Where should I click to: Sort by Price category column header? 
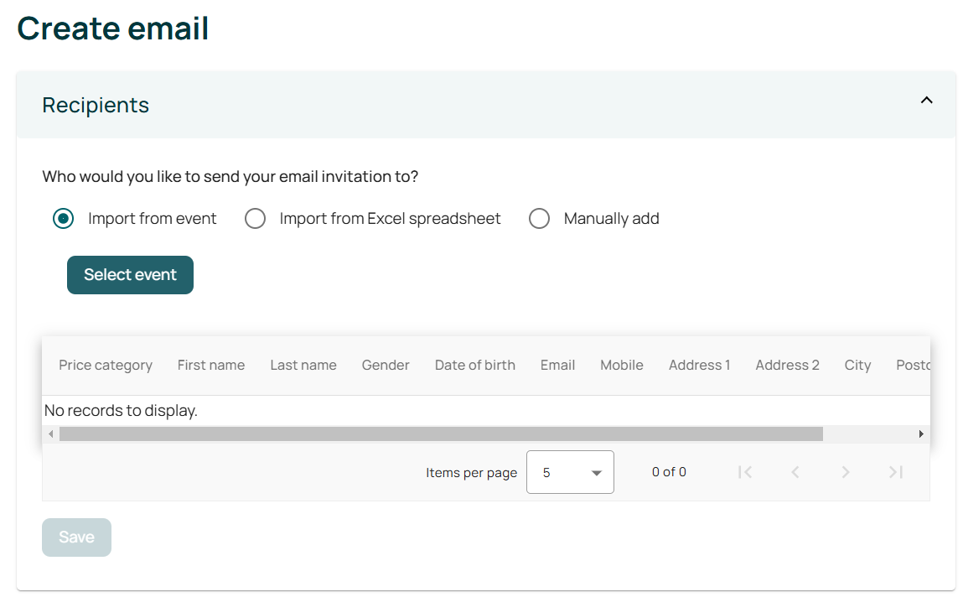click(x=106, y=366)
